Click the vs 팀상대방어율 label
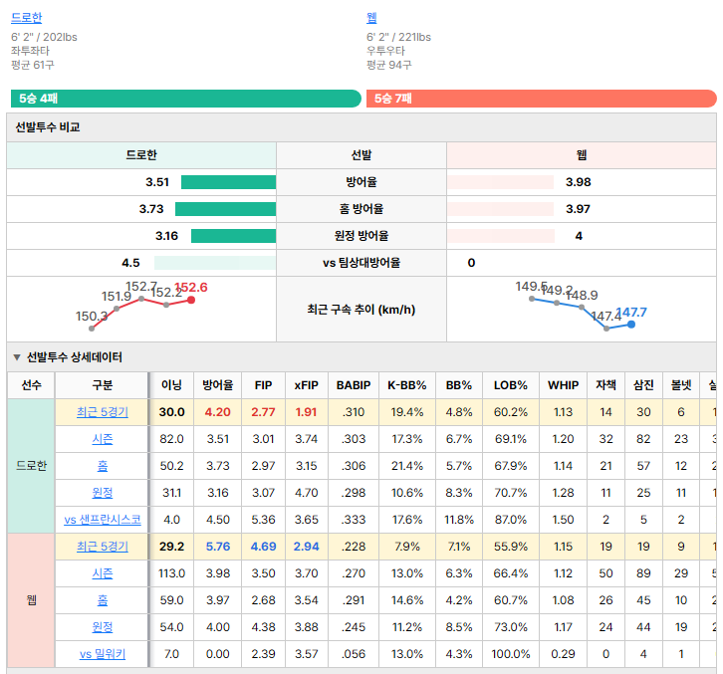The width and height of the screenshot is (723, 674). click(x=361, y=263)
